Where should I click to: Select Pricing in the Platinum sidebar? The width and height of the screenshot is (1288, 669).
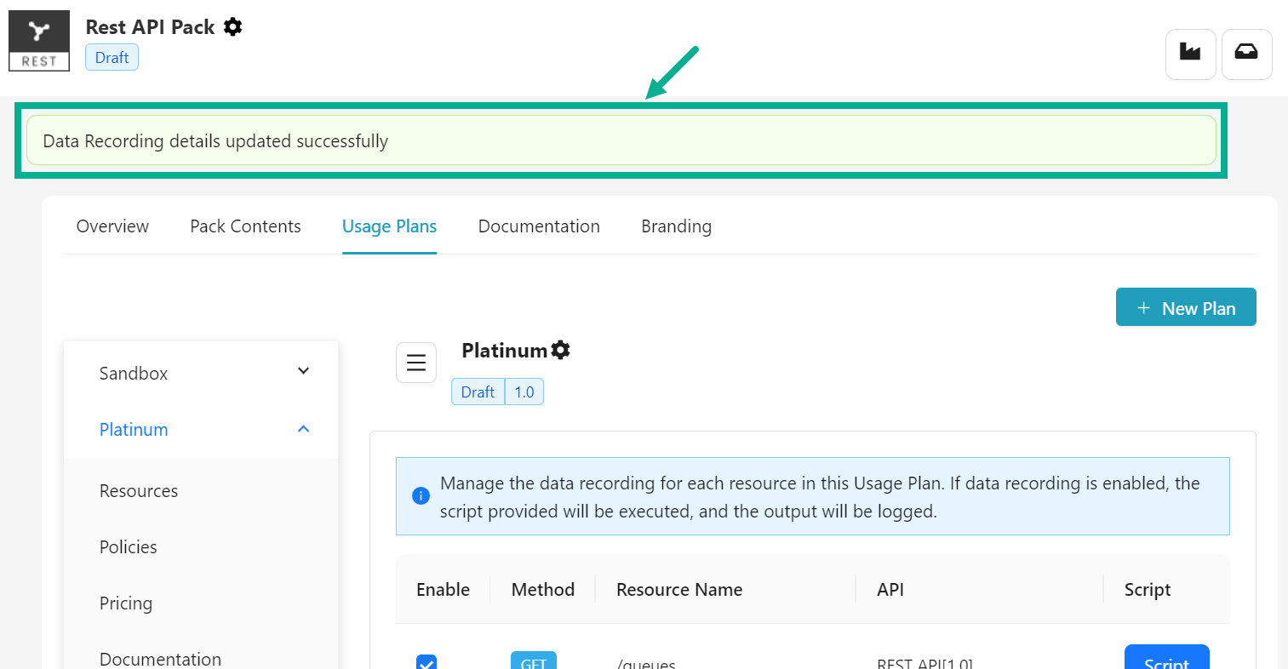click(125, 603)
